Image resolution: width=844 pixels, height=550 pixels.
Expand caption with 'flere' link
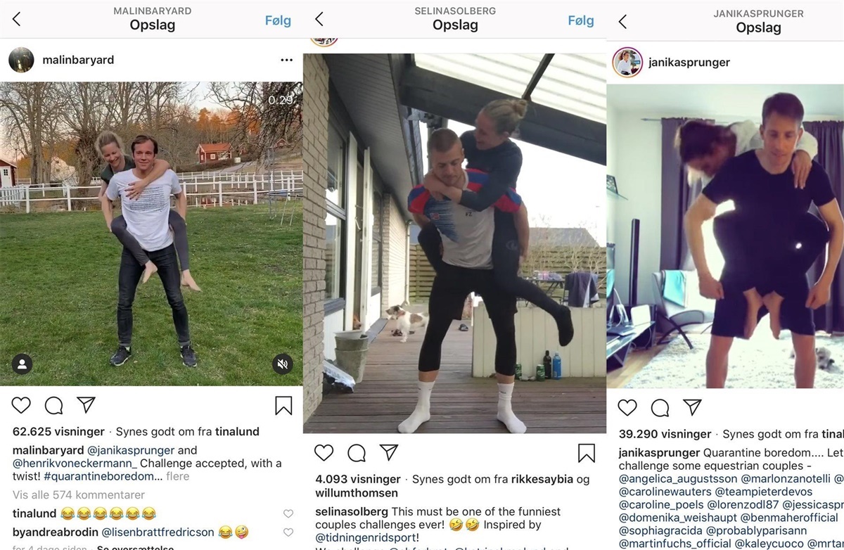tap(178, 476)
